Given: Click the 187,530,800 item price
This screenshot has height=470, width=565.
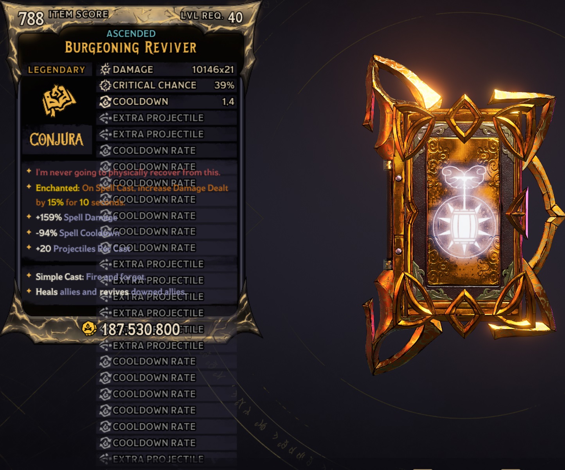Looking at the screenshot, I should coord(140,330).
